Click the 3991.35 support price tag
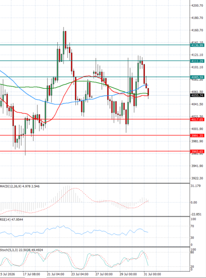206x278 pixels. pos(197,136)
